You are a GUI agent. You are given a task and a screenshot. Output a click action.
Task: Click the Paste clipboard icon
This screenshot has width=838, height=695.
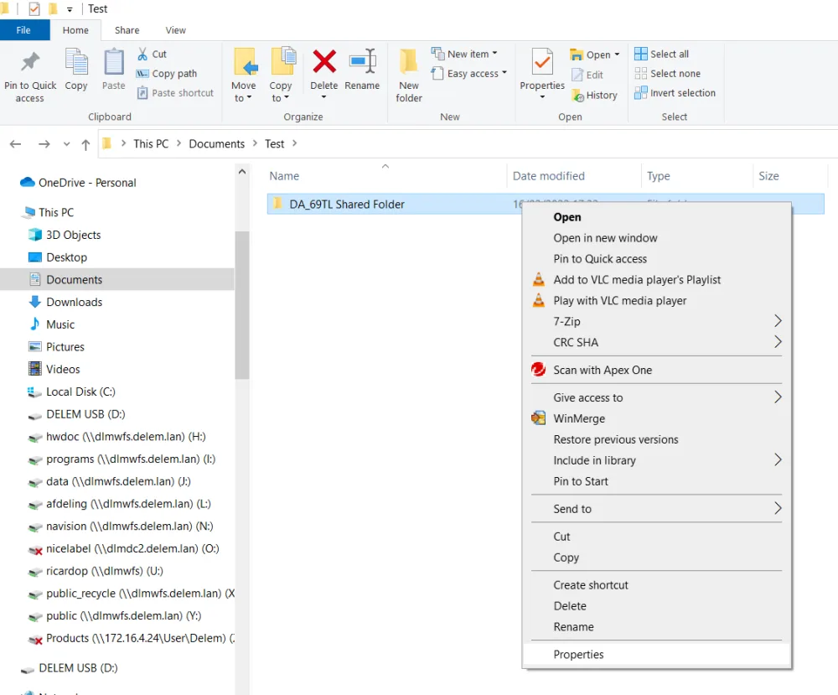pos(113,62)
